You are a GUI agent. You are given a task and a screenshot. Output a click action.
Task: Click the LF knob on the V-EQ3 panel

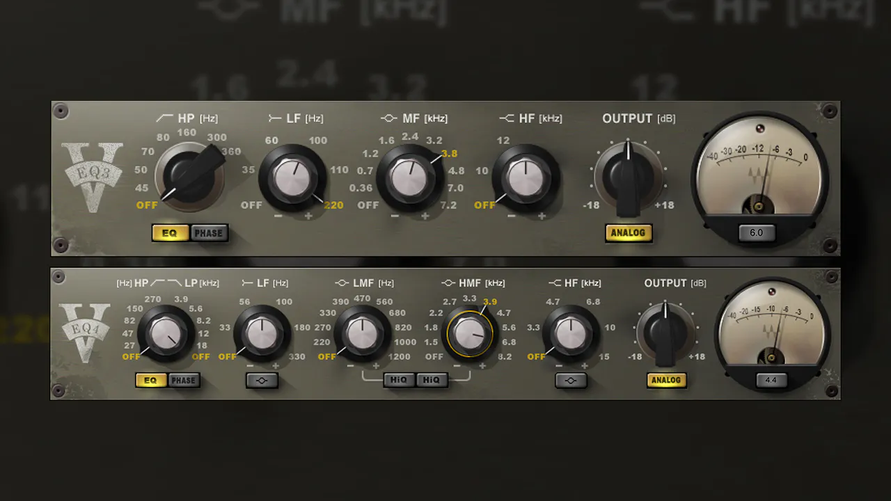(294, 177)
